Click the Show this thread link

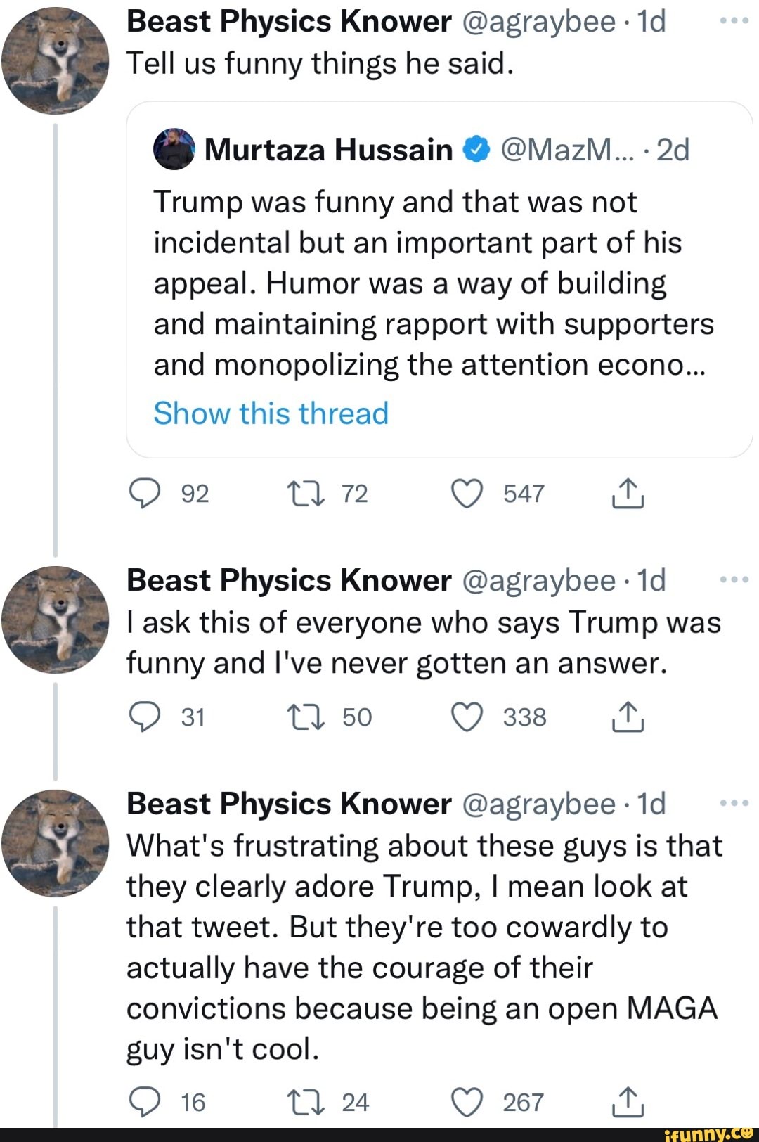tap(271, 413)
